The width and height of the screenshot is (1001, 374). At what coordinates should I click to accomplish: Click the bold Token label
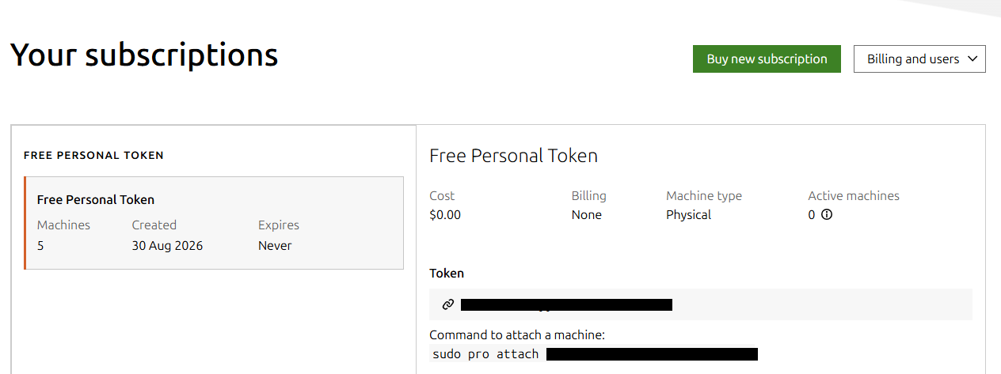pos(447,273)
